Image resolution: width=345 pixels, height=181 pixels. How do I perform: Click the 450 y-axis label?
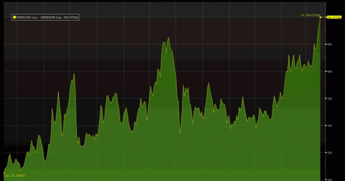(330, 44)
